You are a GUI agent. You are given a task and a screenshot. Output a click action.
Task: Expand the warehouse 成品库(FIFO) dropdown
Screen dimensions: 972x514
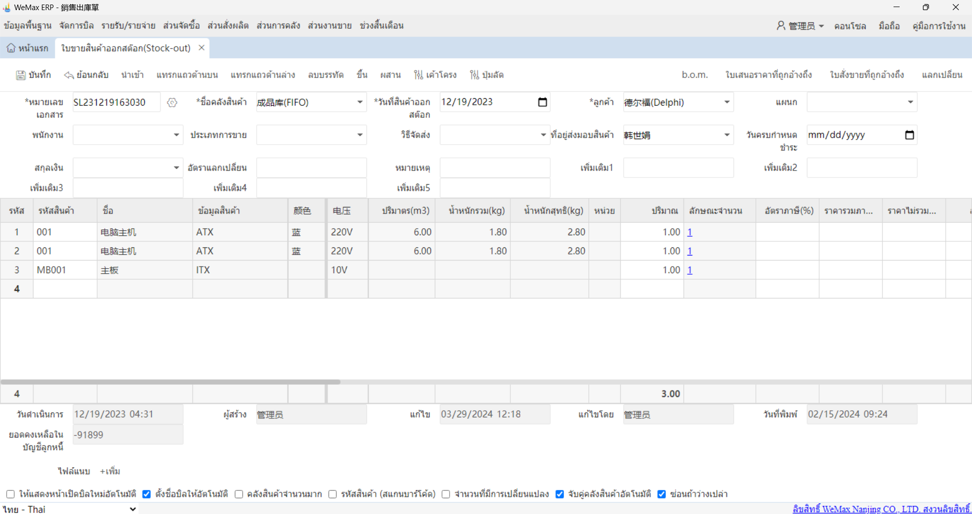click(359, 102)
